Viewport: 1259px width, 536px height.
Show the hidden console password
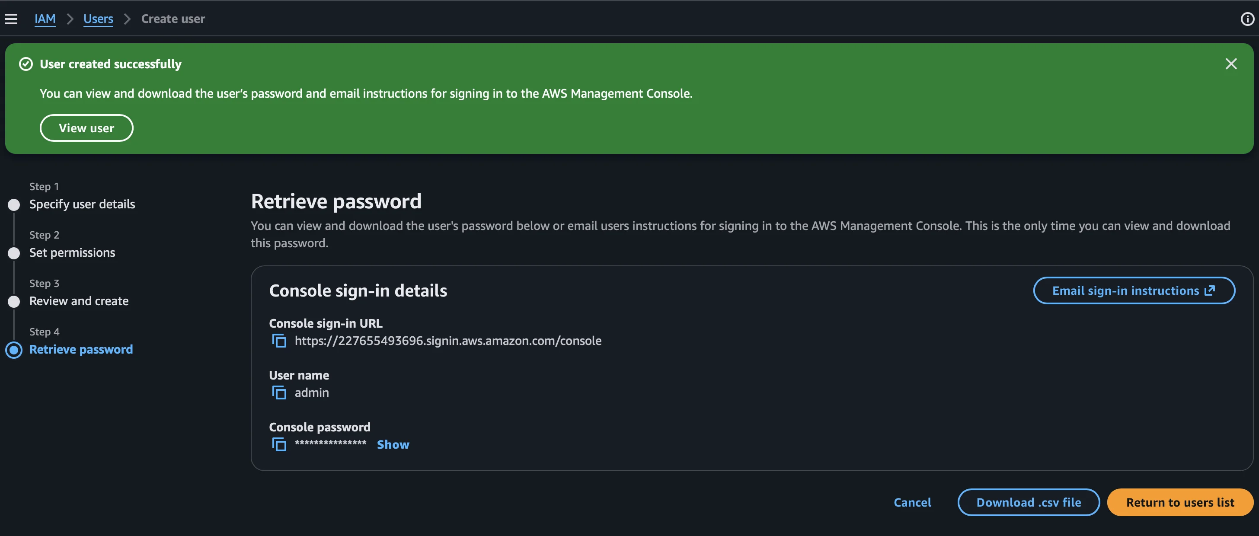(393, 444)
